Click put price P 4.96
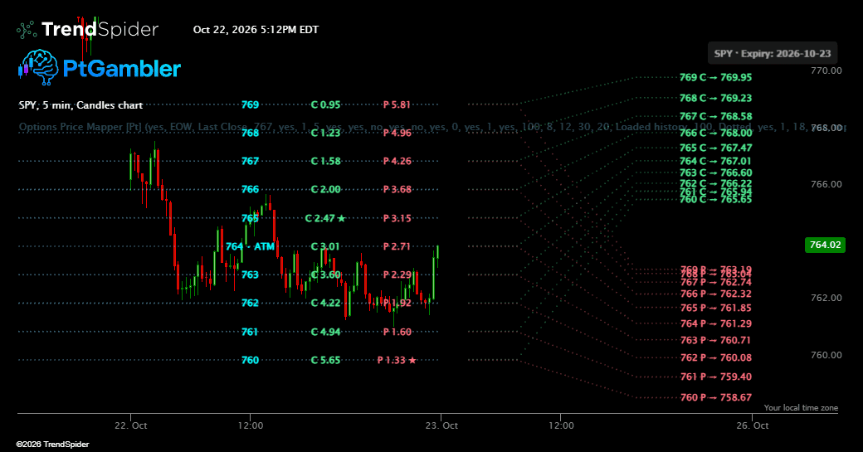863x452 pixels. [397, 133]
